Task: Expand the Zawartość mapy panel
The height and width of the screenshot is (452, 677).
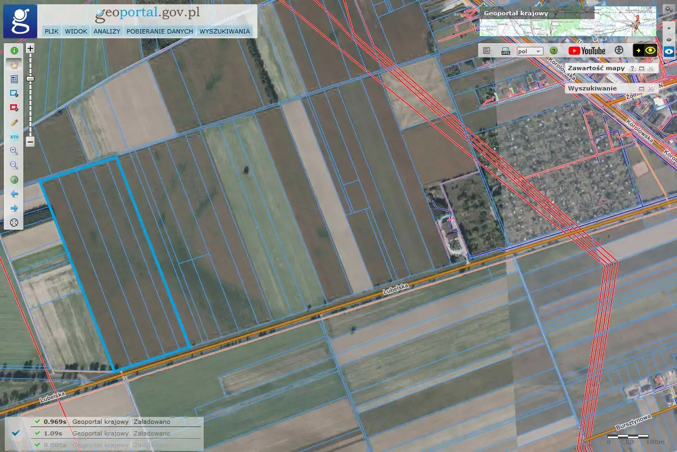Action: point(641,69)
